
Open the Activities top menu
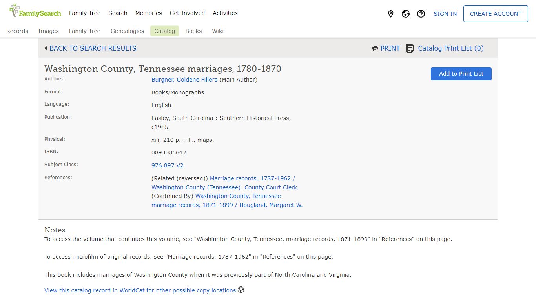point(225,13)
